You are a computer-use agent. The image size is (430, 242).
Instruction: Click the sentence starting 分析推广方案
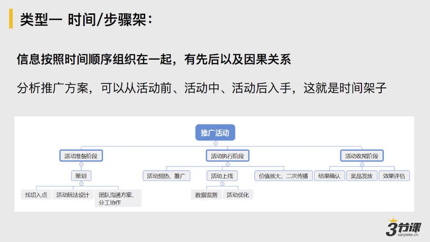pos(202,88)
